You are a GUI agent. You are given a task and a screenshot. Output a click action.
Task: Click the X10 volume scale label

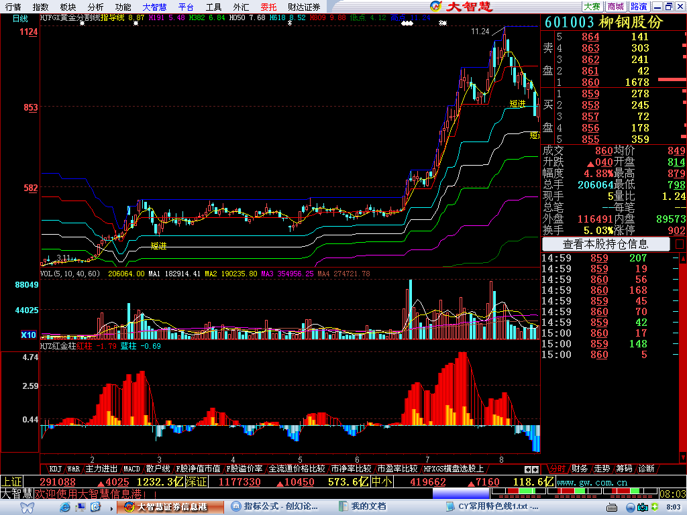click(28, 335)
